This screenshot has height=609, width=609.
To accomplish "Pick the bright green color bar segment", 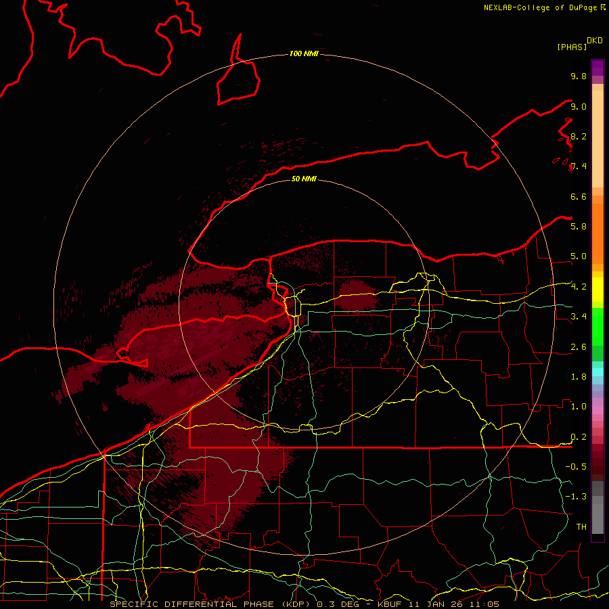I will pos(597,328).
